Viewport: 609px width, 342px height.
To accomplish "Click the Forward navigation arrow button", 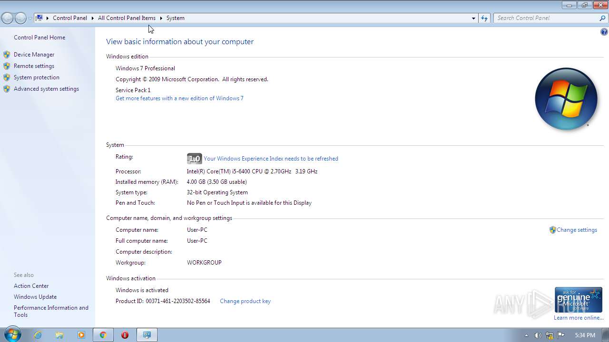I will 20,18.
